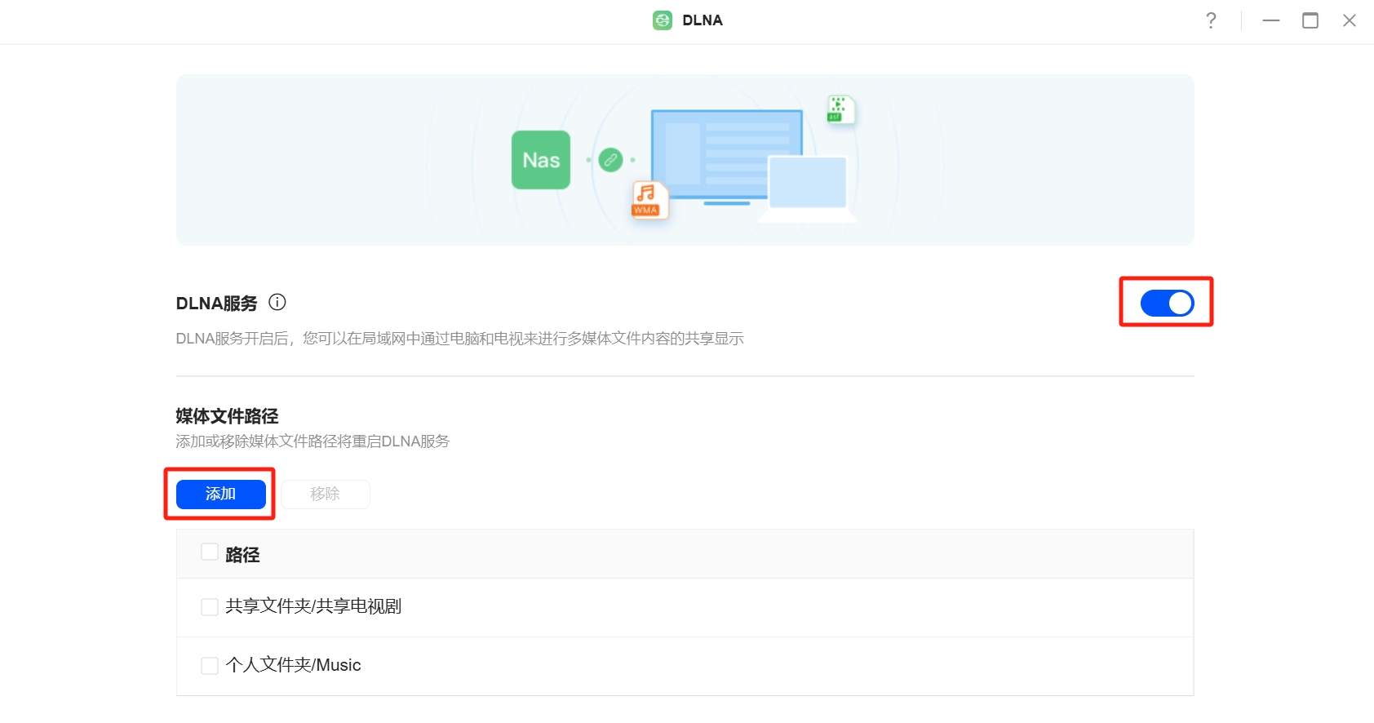Click the 移除 button
Viewport: 1374px width, 723px height.
click(x=326, y=495)
